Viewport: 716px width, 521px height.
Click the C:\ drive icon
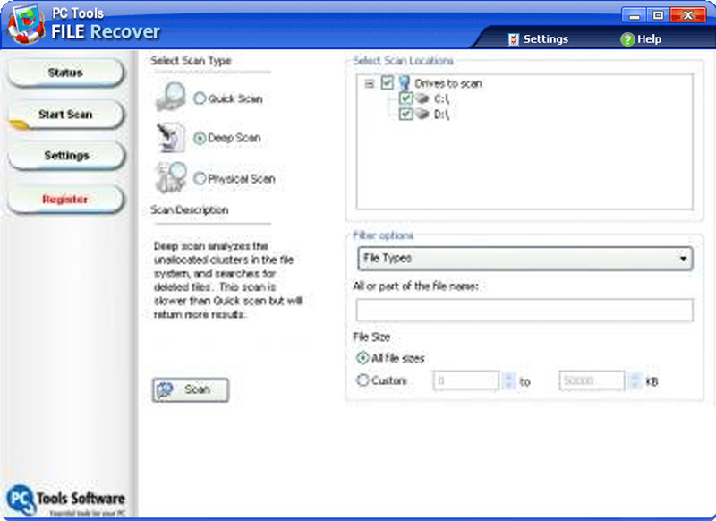422,98
